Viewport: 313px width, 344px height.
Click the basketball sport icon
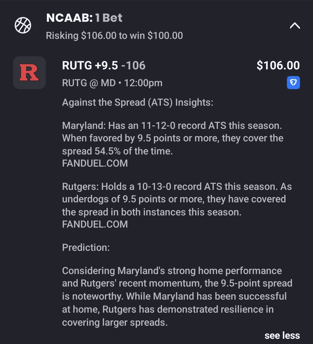tap(23, 25)
